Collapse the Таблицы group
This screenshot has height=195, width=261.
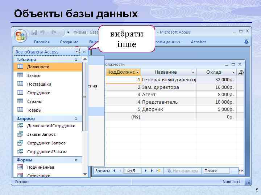pos(76,60)
